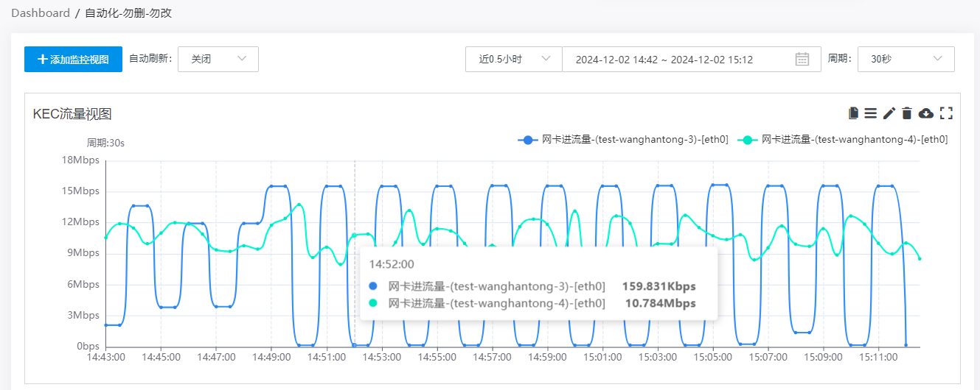
Task: Click the 14:57:00 time axis label
Action: (x=490, y=357)
